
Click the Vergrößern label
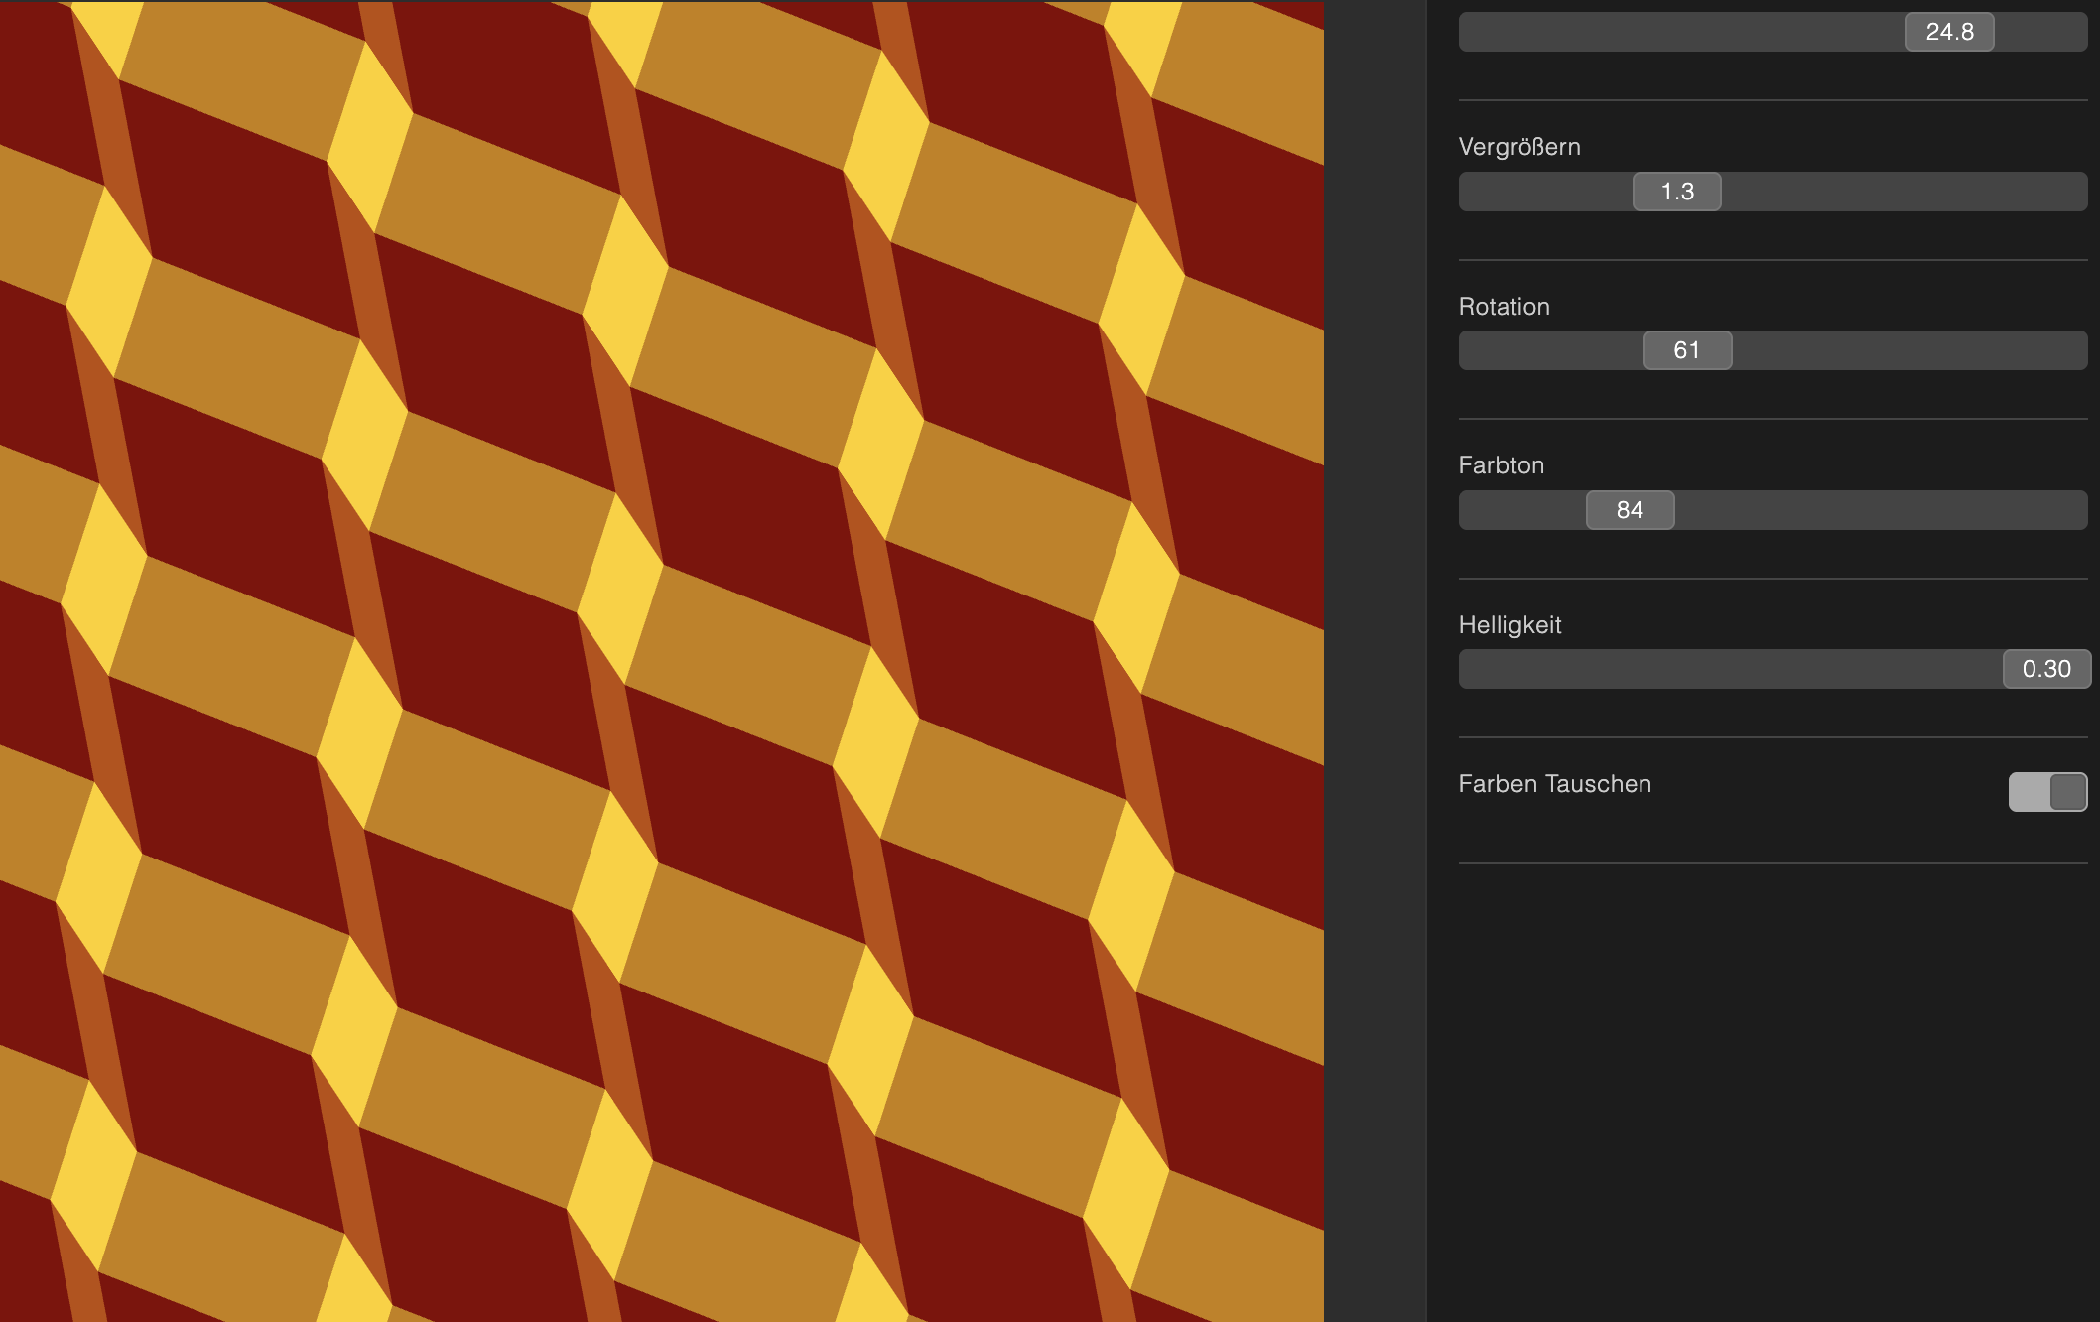tap(1518, 147)
